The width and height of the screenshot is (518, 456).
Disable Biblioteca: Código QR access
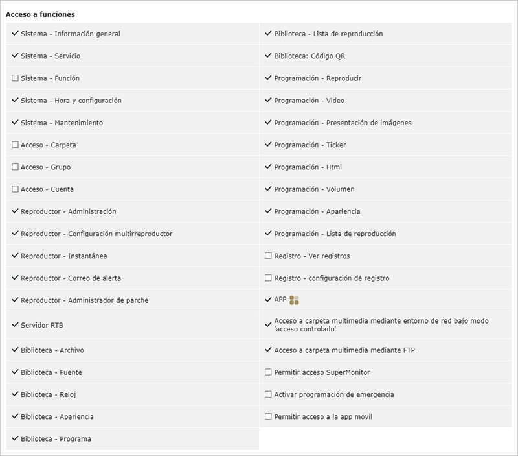[x=268, y=56]
